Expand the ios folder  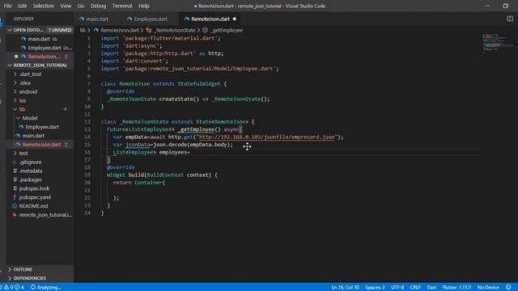coord(15,100)
